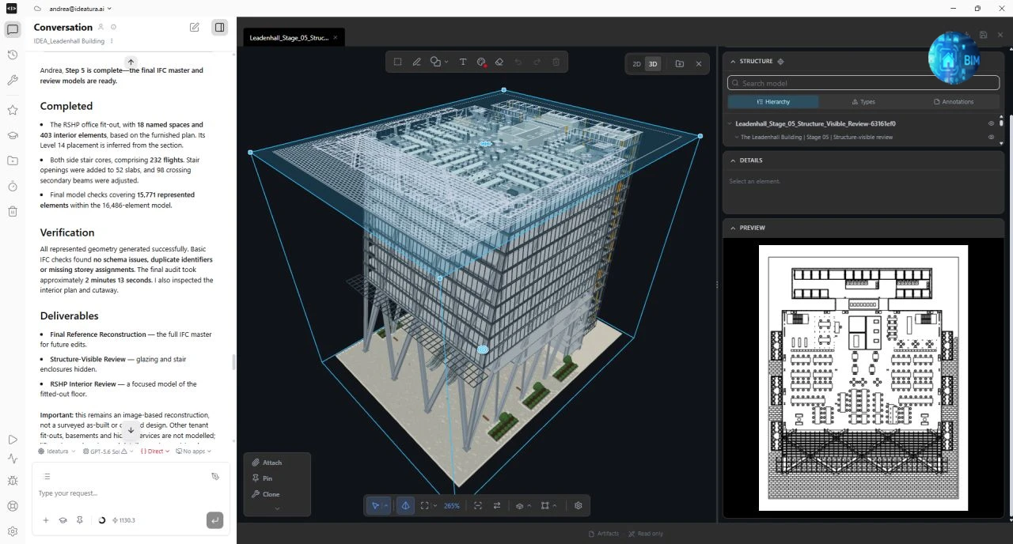Open the Types tab
This screenshot has width=1013, height=544.
[x=863, y=102]
